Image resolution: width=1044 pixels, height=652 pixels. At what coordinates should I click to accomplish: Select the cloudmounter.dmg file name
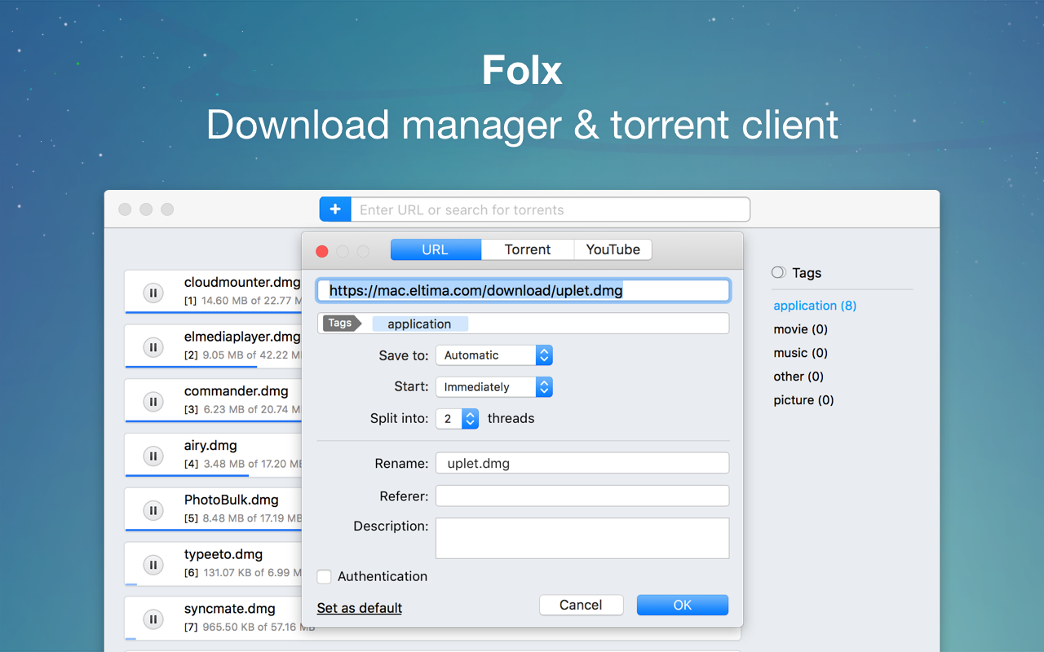coord(242,282)
